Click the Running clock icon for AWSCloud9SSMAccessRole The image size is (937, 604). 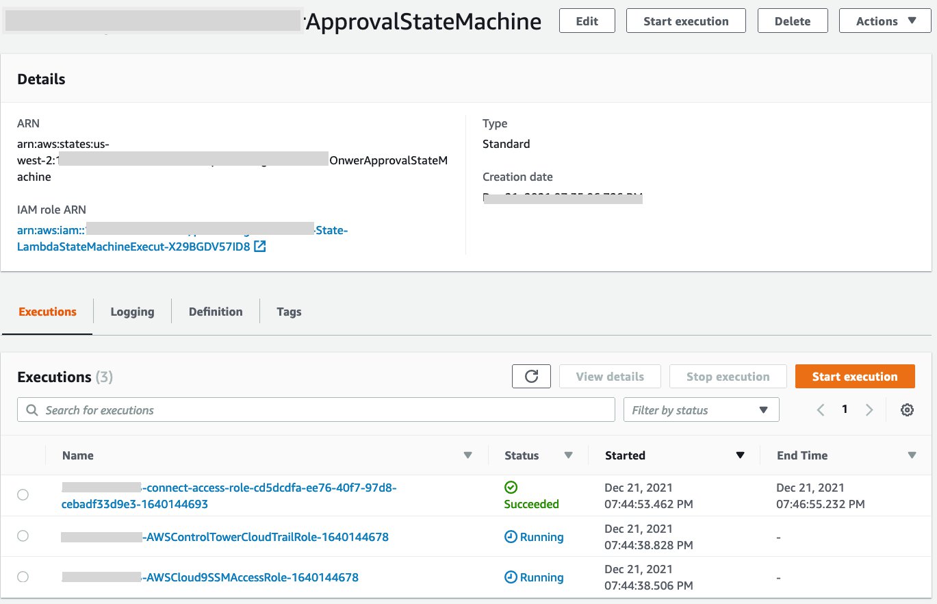[511, 577]
